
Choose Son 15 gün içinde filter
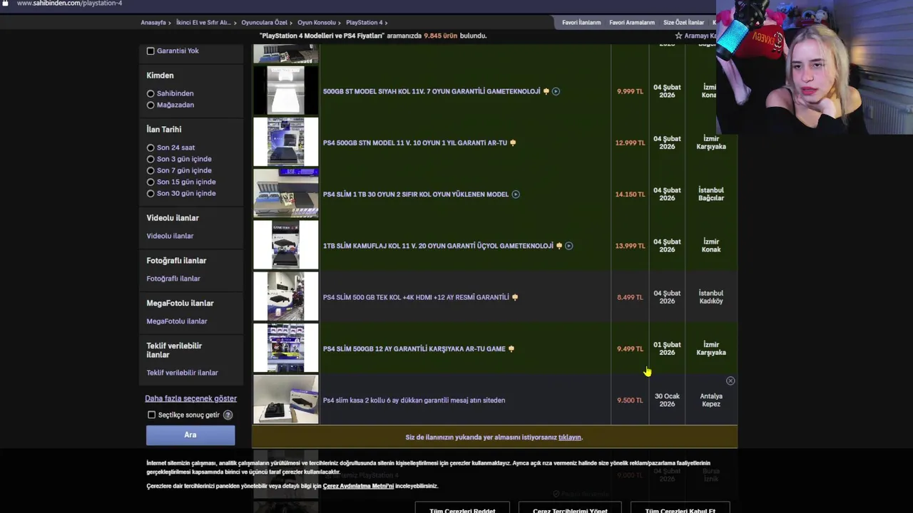(151, 182)
